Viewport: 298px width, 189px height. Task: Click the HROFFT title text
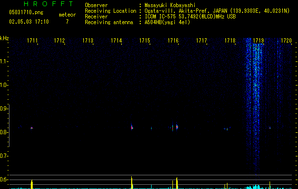click(x=48, y=4)
